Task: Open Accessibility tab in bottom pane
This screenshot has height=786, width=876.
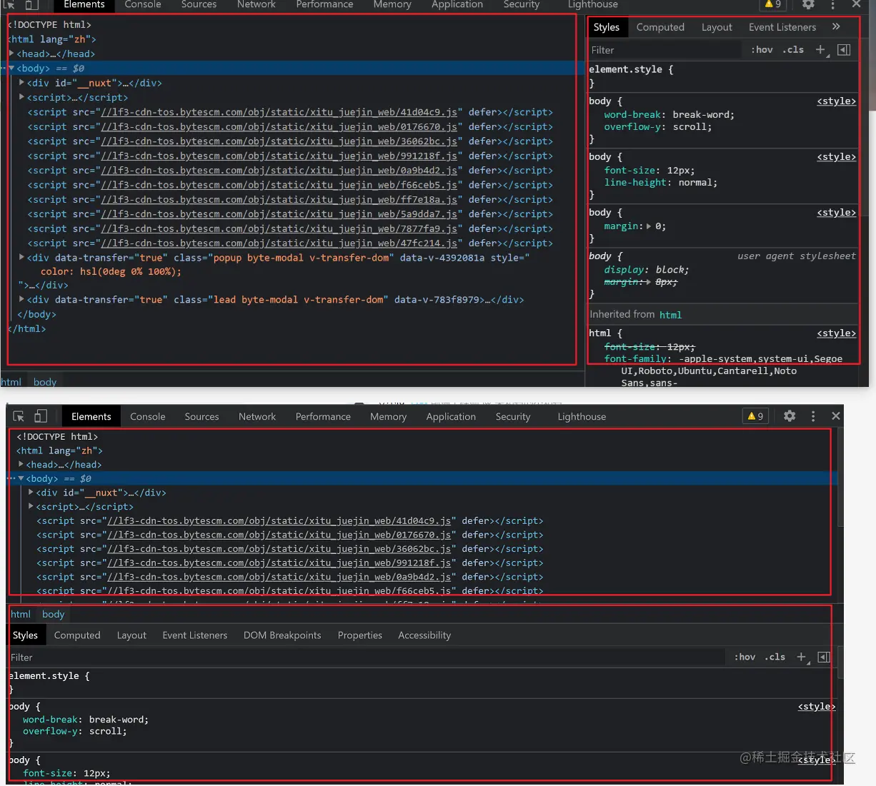Action: pyautogui.click(x=424, y=635)
